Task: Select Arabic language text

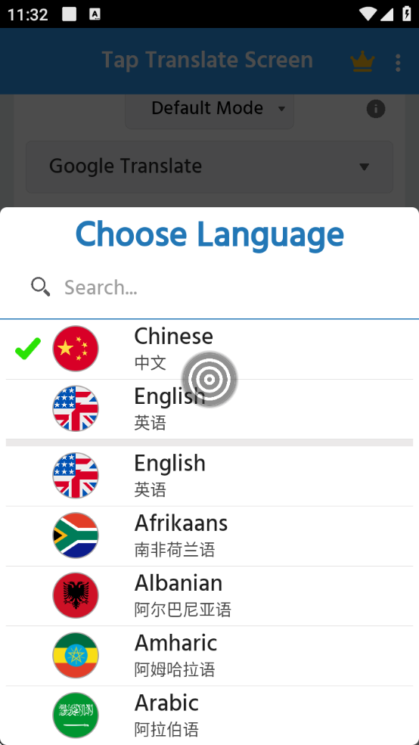Action: click(x=166, y=703)
